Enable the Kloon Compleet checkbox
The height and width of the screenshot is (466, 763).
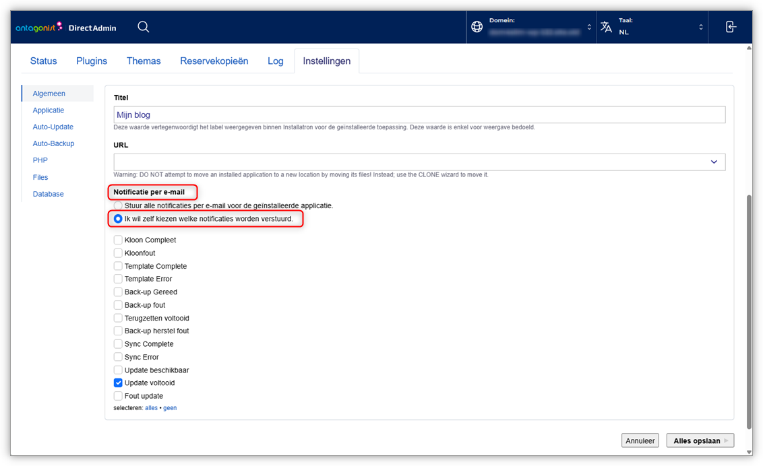(x=118, y=240)
